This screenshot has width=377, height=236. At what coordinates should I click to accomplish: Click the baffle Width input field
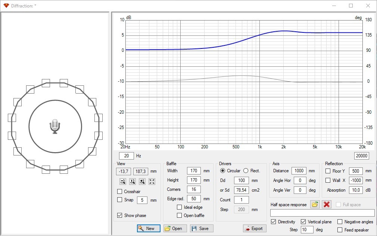click(x=194, y=171)
